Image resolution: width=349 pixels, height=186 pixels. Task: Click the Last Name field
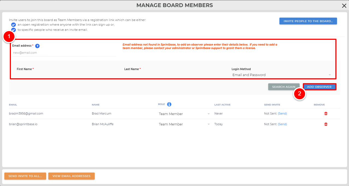pyautogui.click(x=173, y=75)
